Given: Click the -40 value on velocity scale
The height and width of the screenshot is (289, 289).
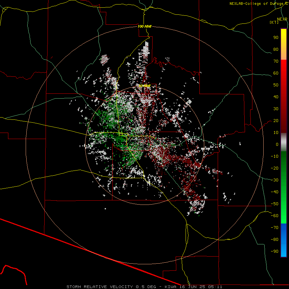Looking at the screenshot, I should [275, 192].
